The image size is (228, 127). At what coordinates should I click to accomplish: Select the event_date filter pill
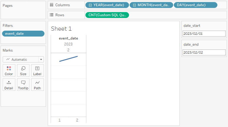(x=23, y=34)
